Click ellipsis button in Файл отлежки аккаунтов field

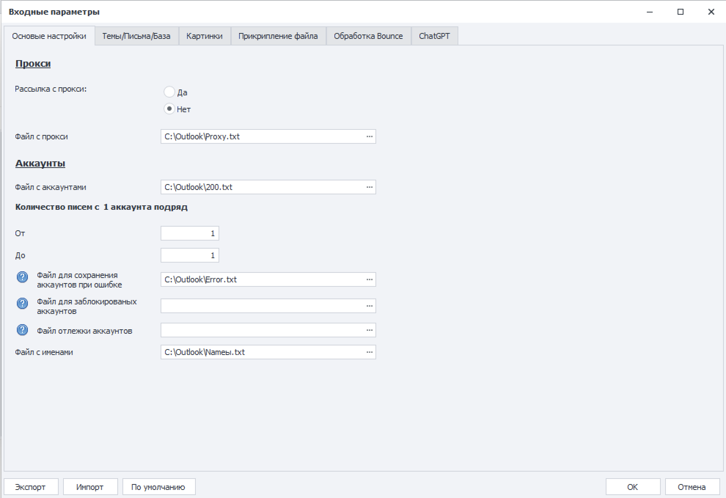[369, 330]
